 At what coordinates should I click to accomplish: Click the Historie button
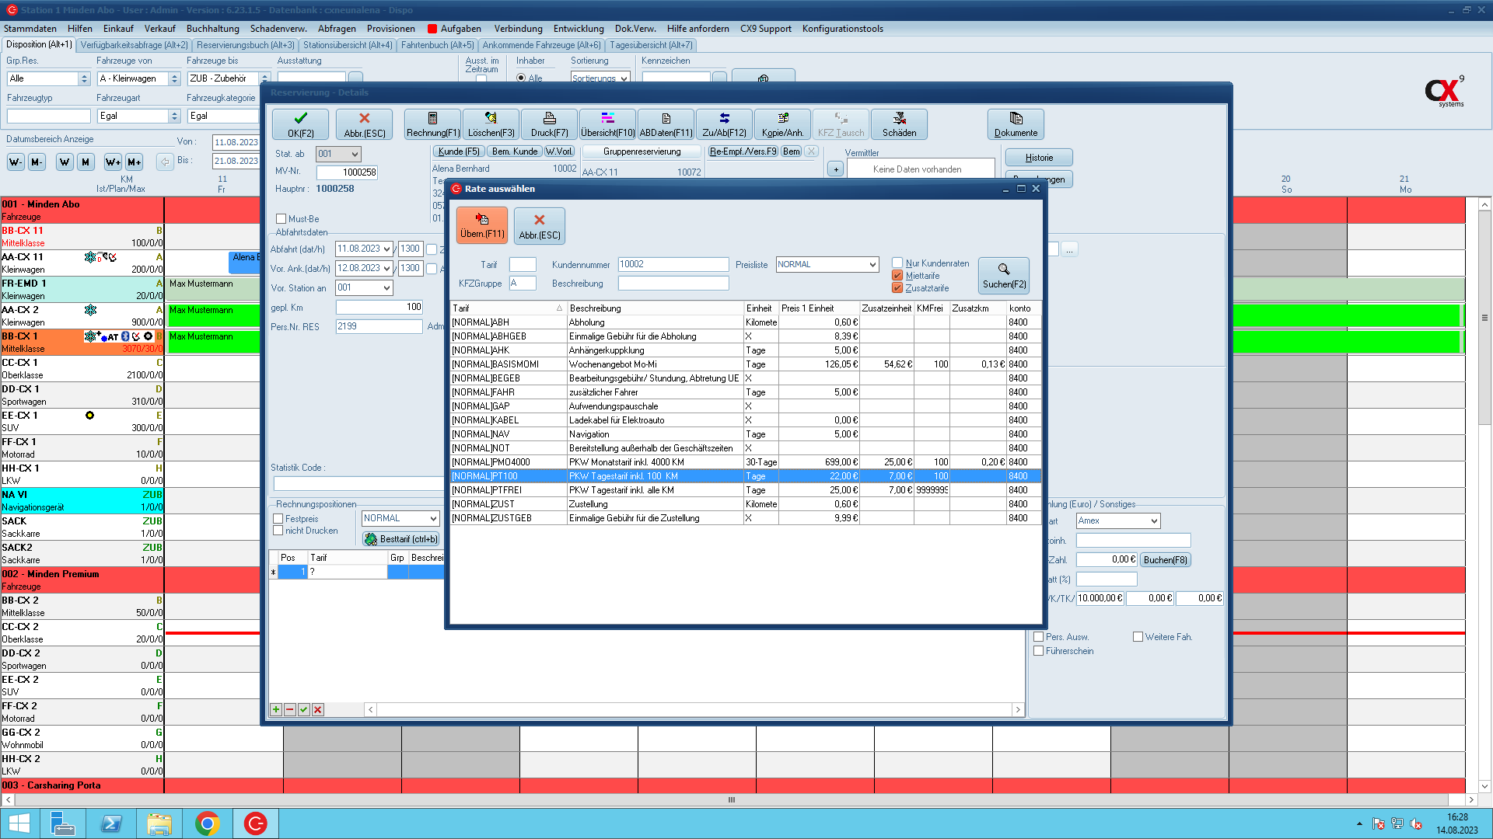pyautogui.click(x=1038, y=158)
